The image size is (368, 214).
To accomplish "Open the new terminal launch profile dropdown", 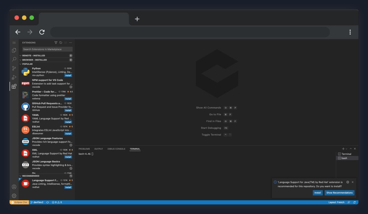I will [346, 149].
